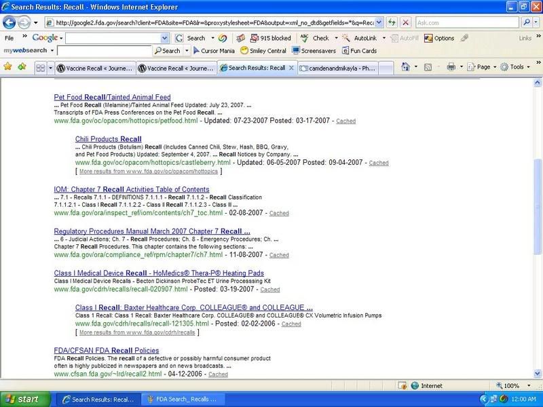The height and width of the screenshot is (407, 543).
Task: Click the browser Forward arrow button
Action: pos(24,23)
